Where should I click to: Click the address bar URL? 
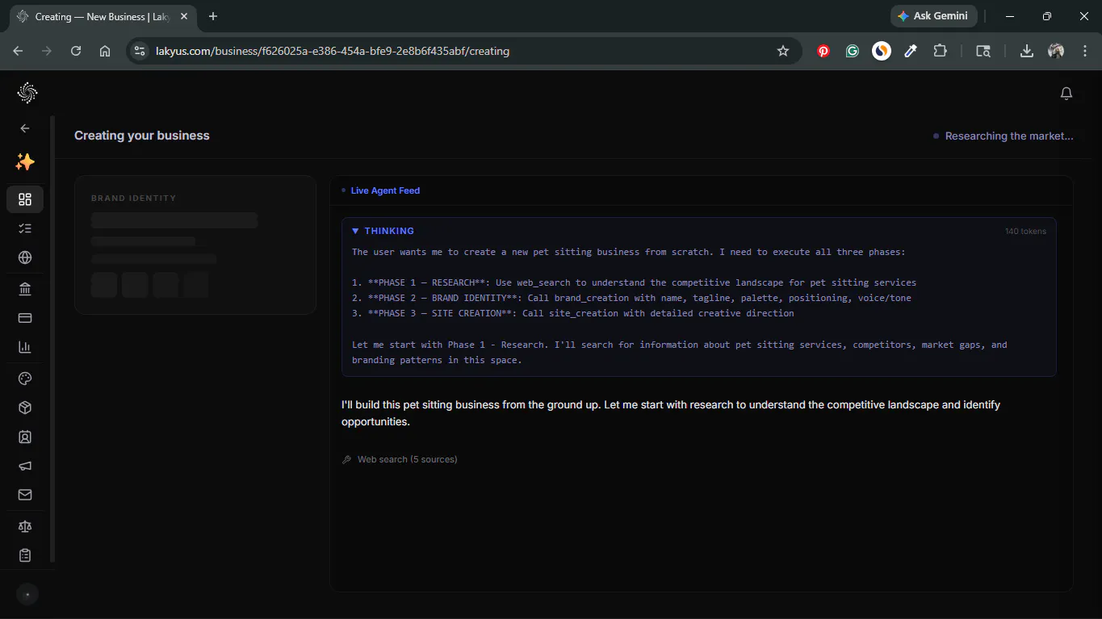tap(333, 51)
